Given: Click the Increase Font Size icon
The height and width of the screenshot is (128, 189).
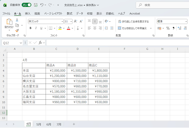Looking at the screenshot, I should coord(75,21).
